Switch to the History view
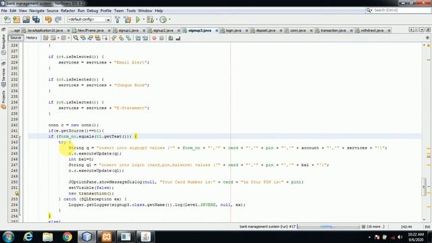The width and height of the screenshot is (432, 243). (x=32, y=38)
